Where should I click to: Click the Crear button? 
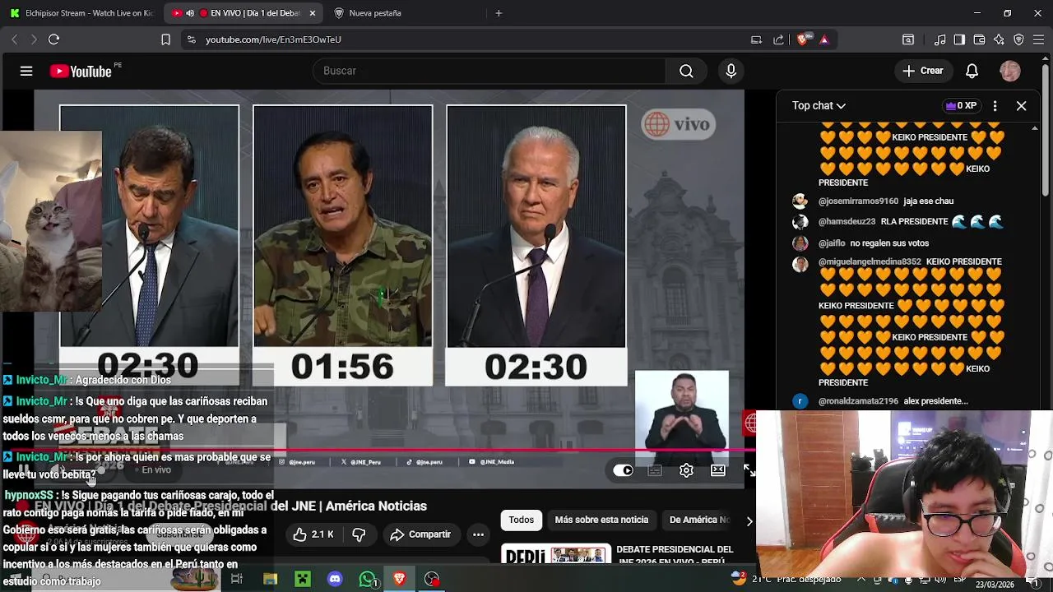click(x=923, y=72)
